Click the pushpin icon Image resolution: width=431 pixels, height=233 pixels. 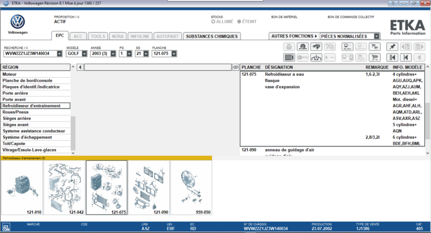tap(392, 47)
